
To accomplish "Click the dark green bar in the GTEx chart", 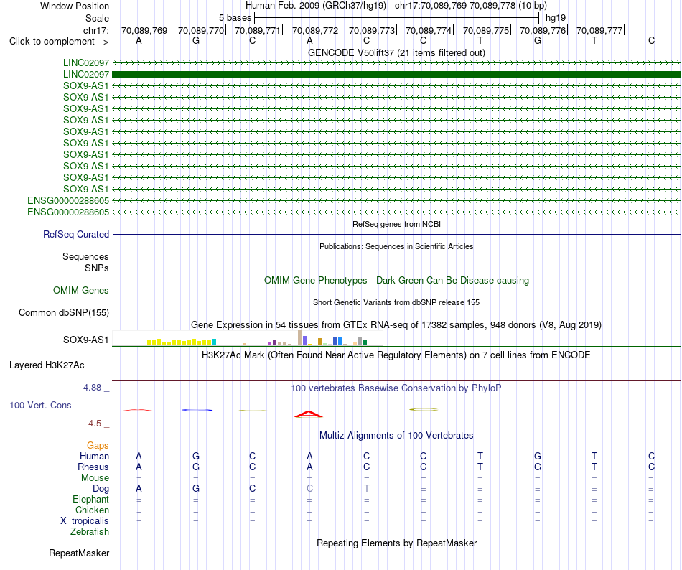I will (365, 342).
